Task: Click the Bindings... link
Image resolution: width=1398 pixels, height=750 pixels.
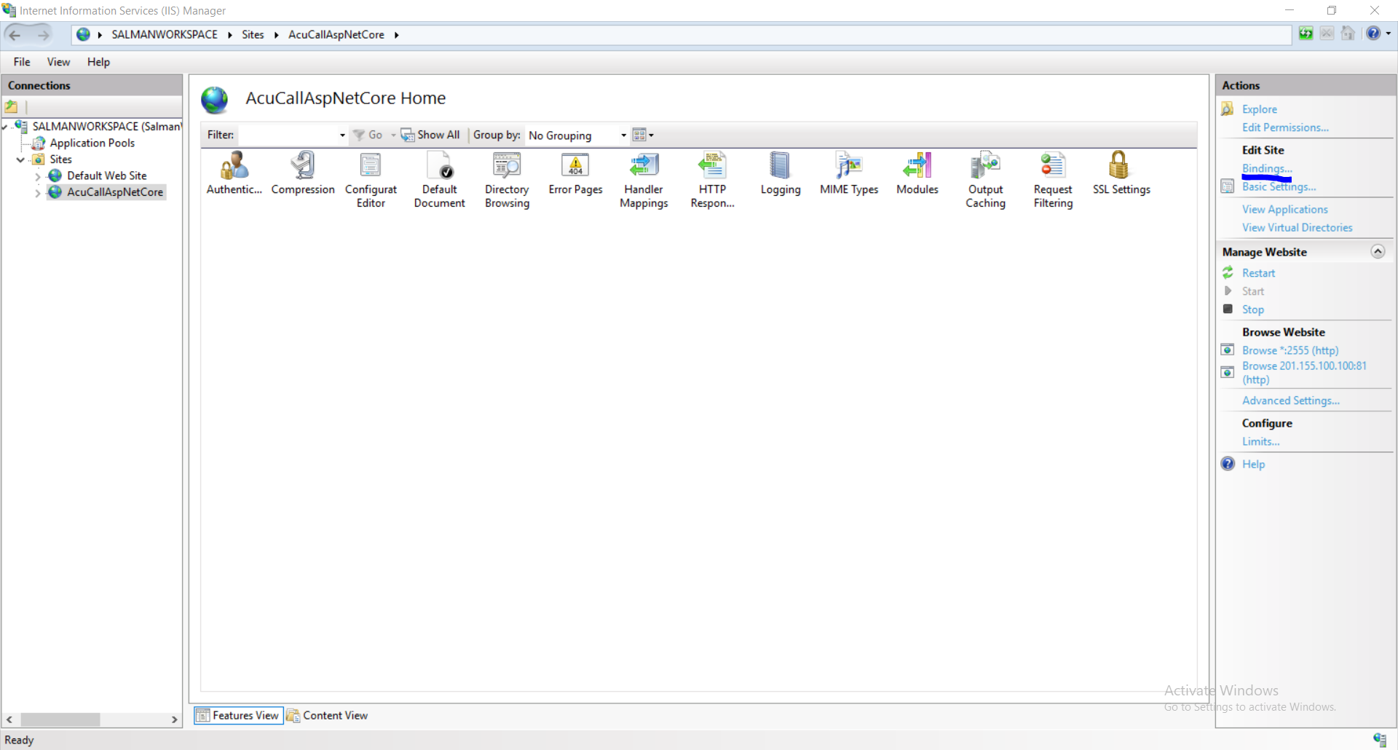Action: [x=1266, y=168]
